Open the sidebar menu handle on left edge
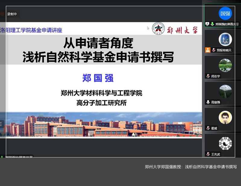The width and height of the screenshot is (241, 186). [1, 124]
